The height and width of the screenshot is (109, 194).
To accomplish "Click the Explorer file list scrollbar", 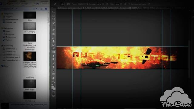I will coord(48,20).
